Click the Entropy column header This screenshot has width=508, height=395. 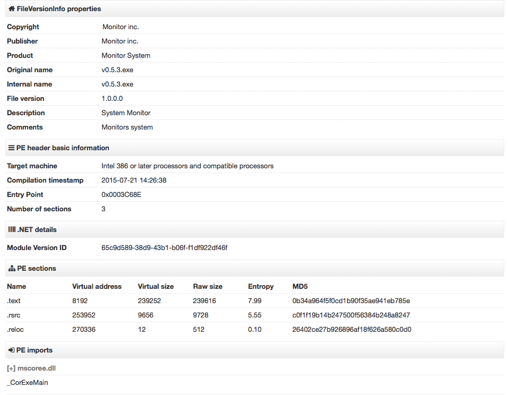tap(261, 287)
